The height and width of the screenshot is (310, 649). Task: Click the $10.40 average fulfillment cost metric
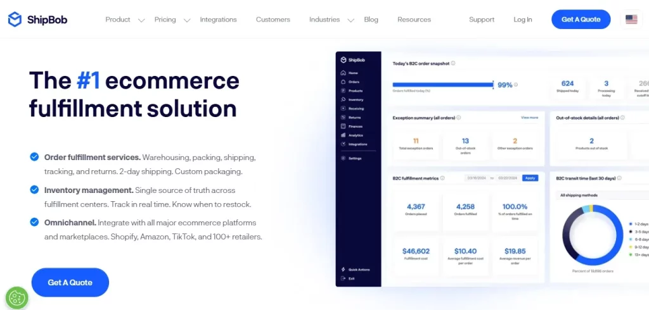(x=465, y=256)
